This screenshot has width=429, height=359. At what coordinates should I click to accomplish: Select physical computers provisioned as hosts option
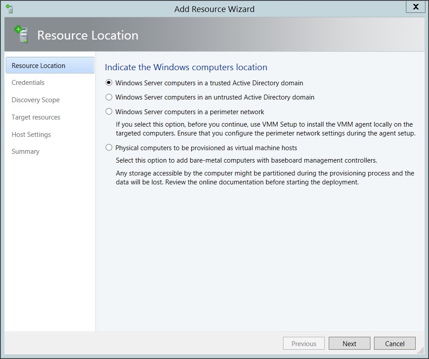[109, 148]
